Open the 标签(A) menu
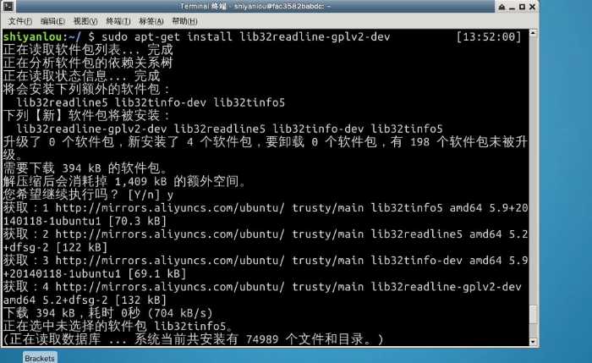This screenshot has width=592, height=363. [x=151, y=21]
